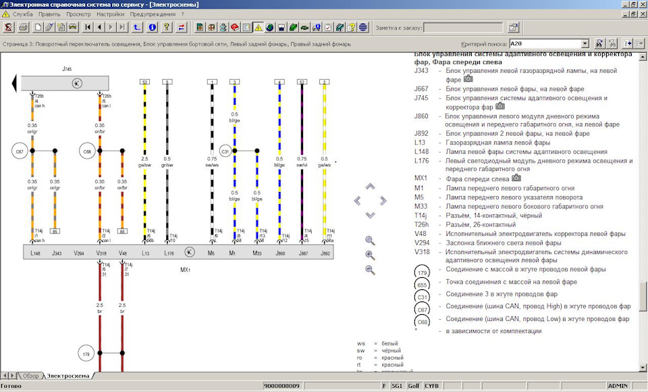
Task: Click legend row 'L13' gas-discharge lamp
Action: pos(482,143)
